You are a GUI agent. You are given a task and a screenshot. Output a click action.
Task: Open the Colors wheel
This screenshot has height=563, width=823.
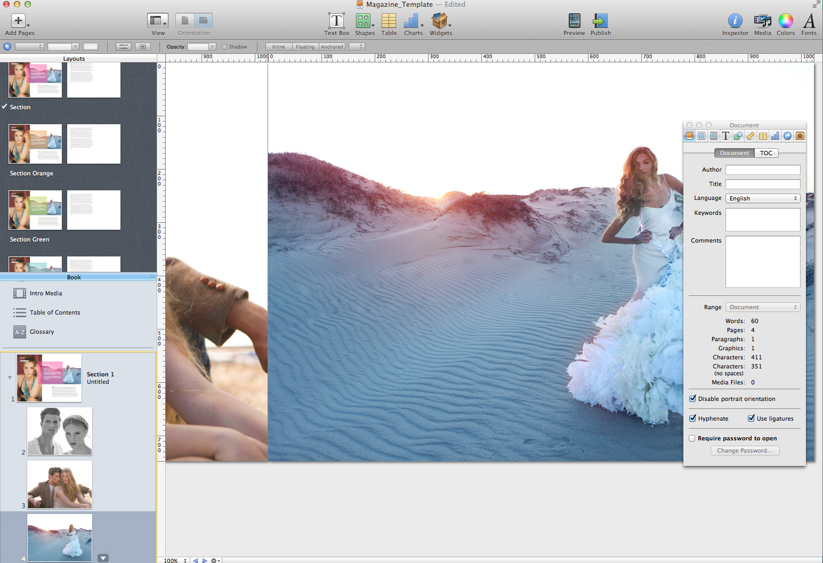786,21
